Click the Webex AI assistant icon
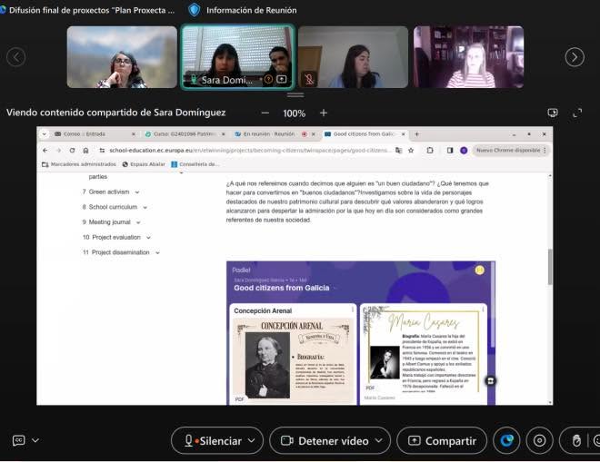The height and width of the screenshot is (462, 600). [506, 440]
